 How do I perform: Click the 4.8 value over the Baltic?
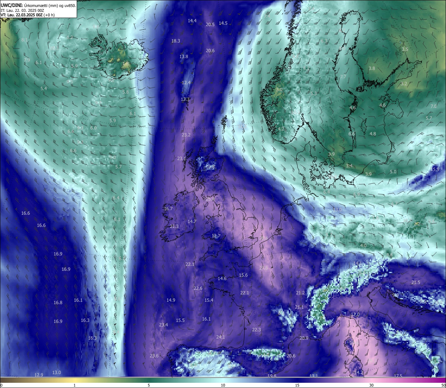[373, 134]
